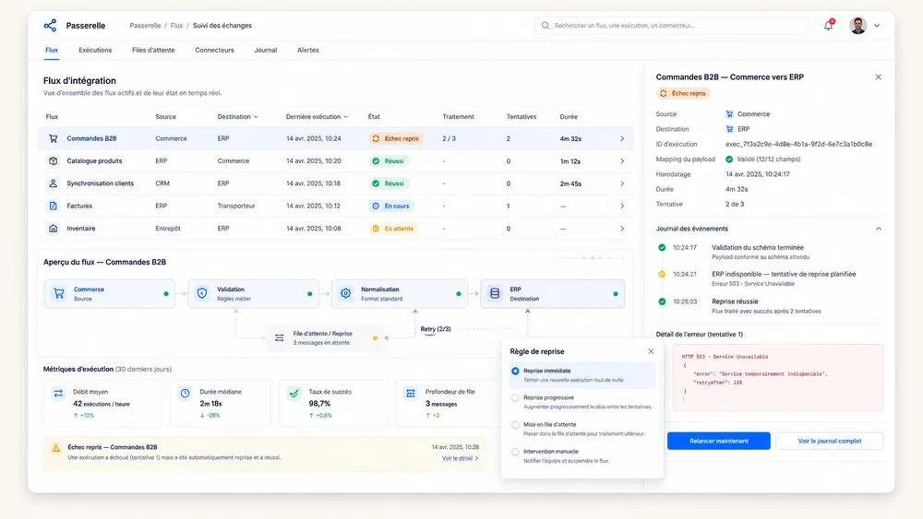
Task: Click the Factures document icon
Action: [x=53, y=206]
